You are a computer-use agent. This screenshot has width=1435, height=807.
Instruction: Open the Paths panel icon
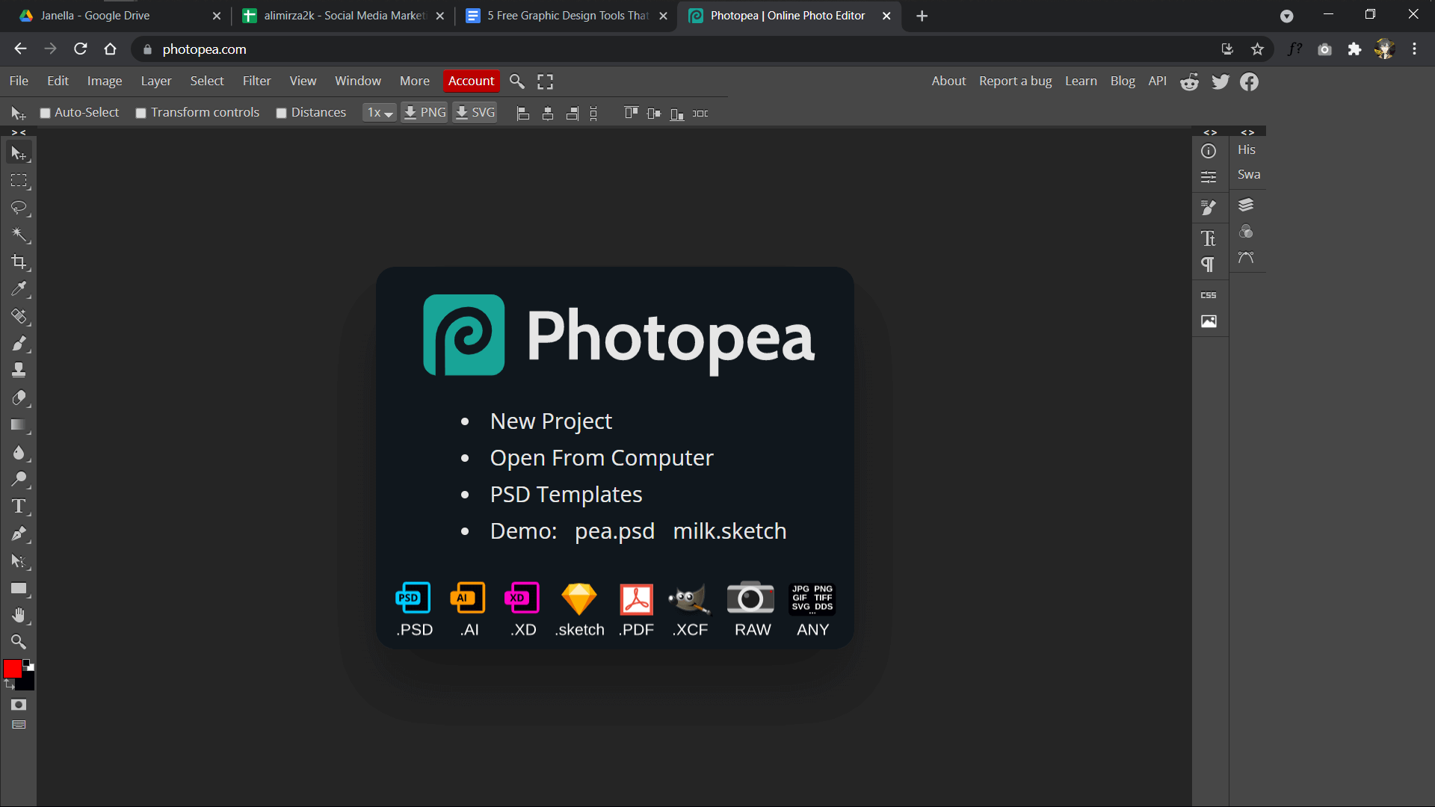click(1246, 258)
